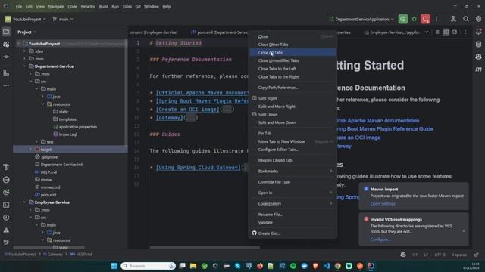Screen dimensions: 485x272
Task: Open Database tool window icon
Action: tap(478, 45)
